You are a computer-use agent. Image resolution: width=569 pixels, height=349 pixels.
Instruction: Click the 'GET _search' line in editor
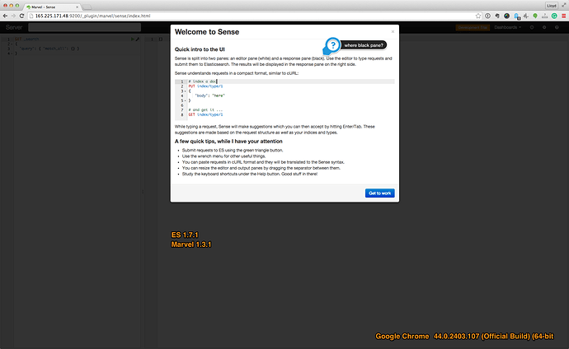tap(27, 40)
